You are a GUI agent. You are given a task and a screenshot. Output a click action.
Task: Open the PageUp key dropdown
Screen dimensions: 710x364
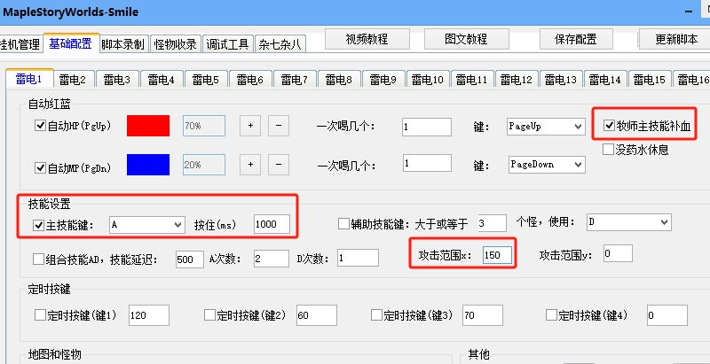coord(546,127)
